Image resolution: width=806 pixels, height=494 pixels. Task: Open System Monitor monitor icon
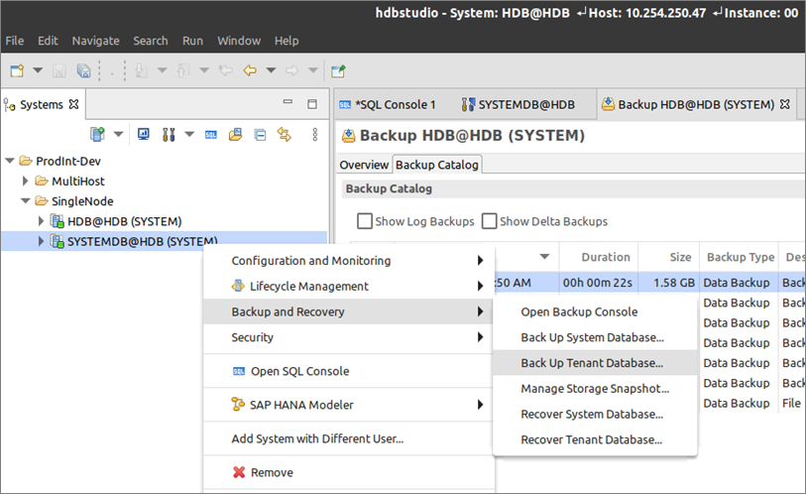point(144,134)
